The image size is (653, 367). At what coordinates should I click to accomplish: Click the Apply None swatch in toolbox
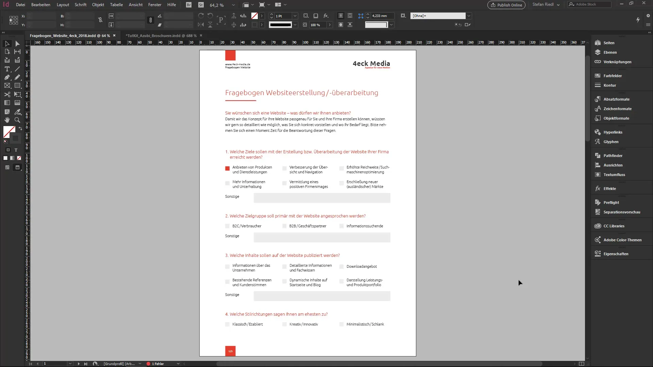(x=19, y=158)
